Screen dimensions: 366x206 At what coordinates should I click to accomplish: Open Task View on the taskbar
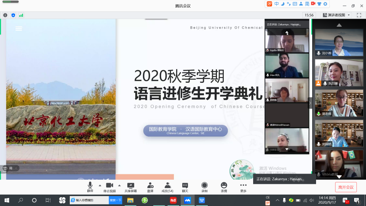point(48,200)
